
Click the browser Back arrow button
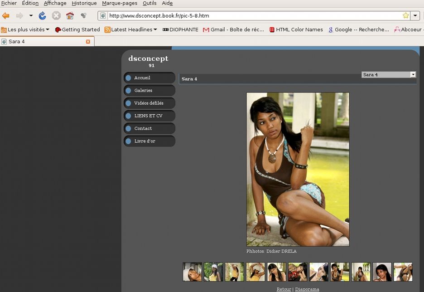(6, 16)
